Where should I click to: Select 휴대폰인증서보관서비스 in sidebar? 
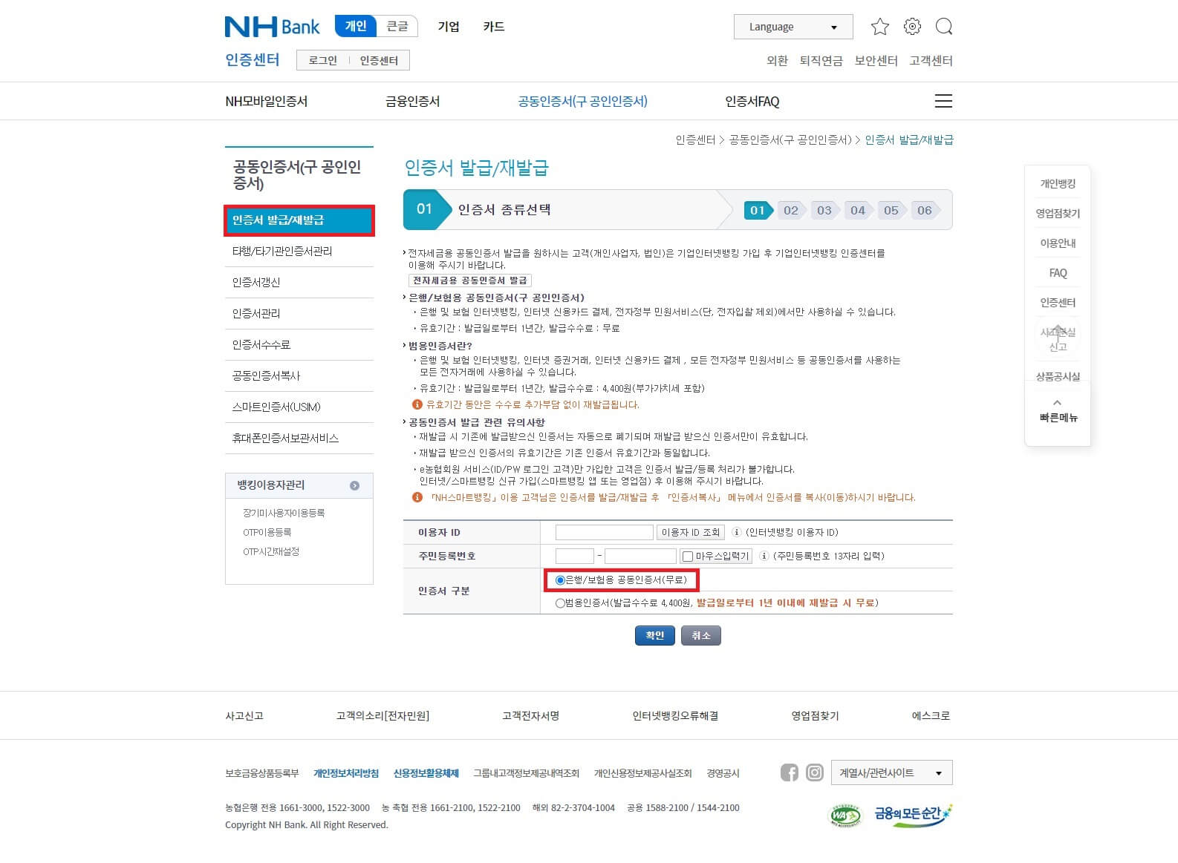click(299, 439)
